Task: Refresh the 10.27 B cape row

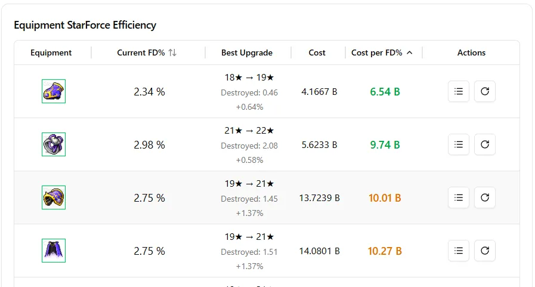Action: point(485,251)
